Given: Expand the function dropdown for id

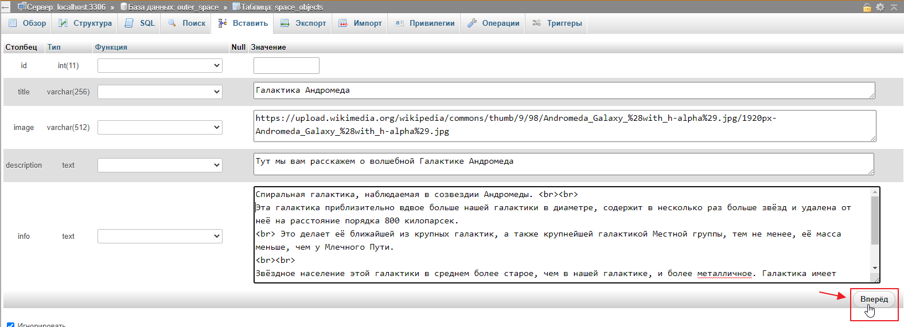Looking at the screenshot, I should coord(160,66).
